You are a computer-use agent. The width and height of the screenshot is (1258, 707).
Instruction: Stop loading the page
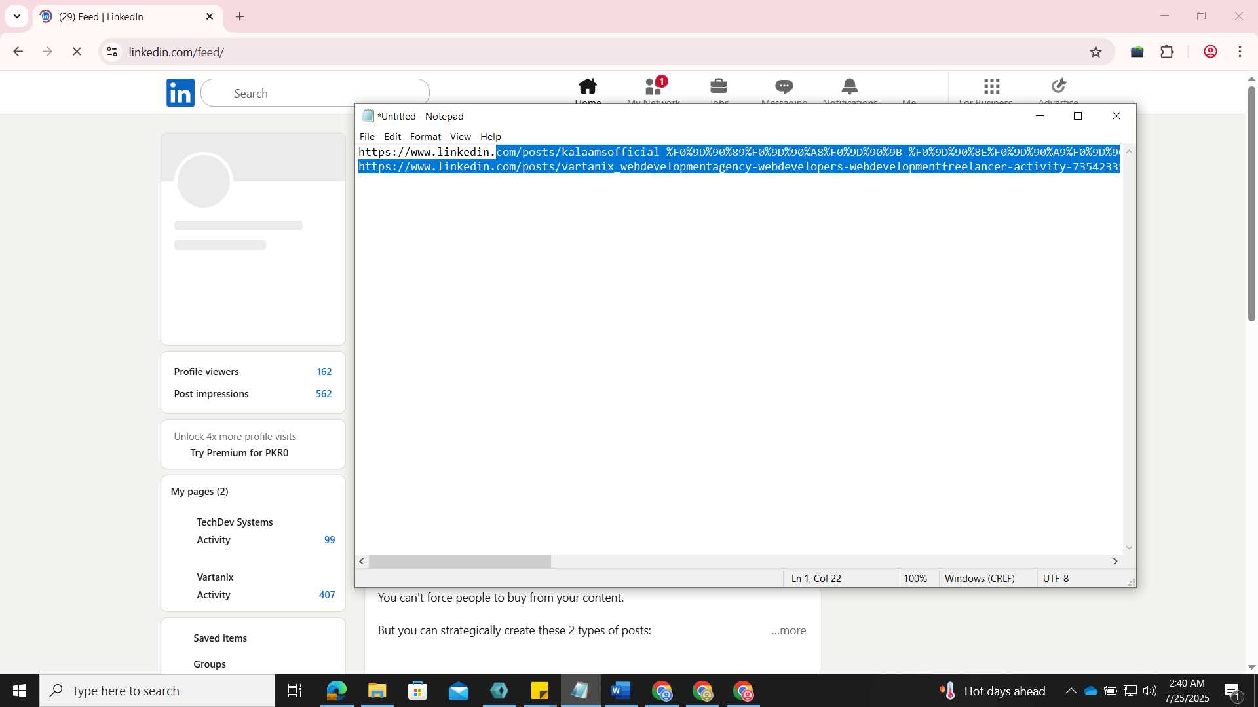pos(77,52)
